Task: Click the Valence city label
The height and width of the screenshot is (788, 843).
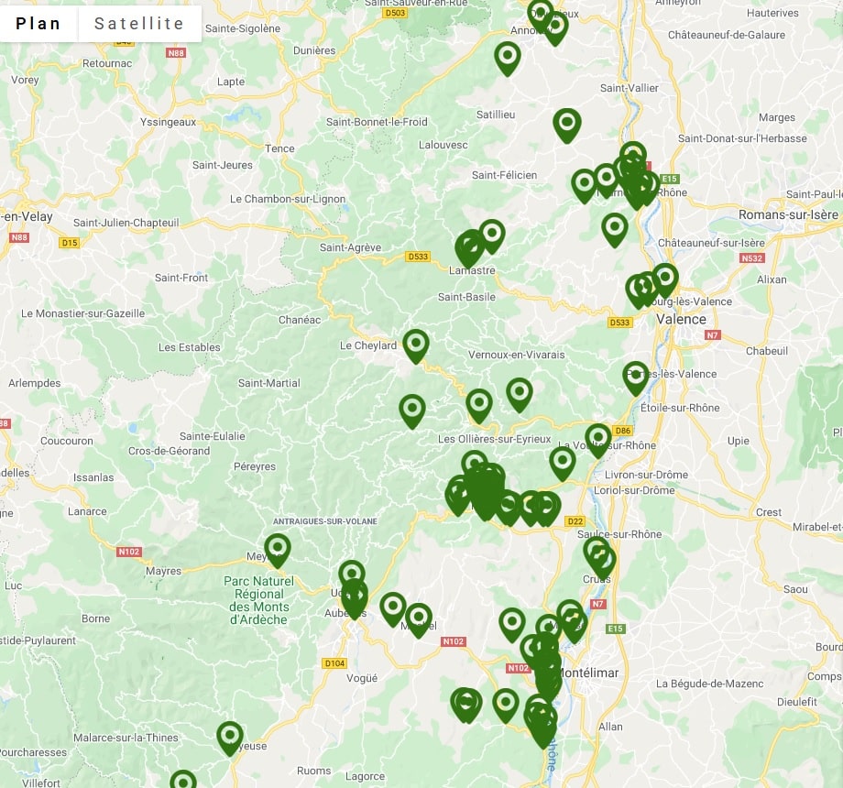Action: click(681, 320)
